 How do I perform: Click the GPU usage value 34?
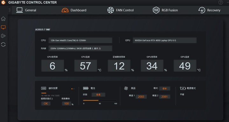click(152, 66)
